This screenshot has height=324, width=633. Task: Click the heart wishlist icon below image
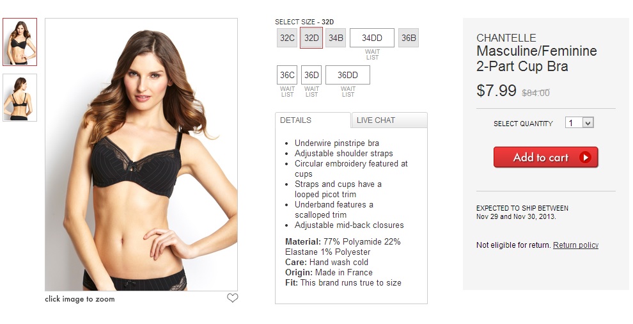point(232,298)
